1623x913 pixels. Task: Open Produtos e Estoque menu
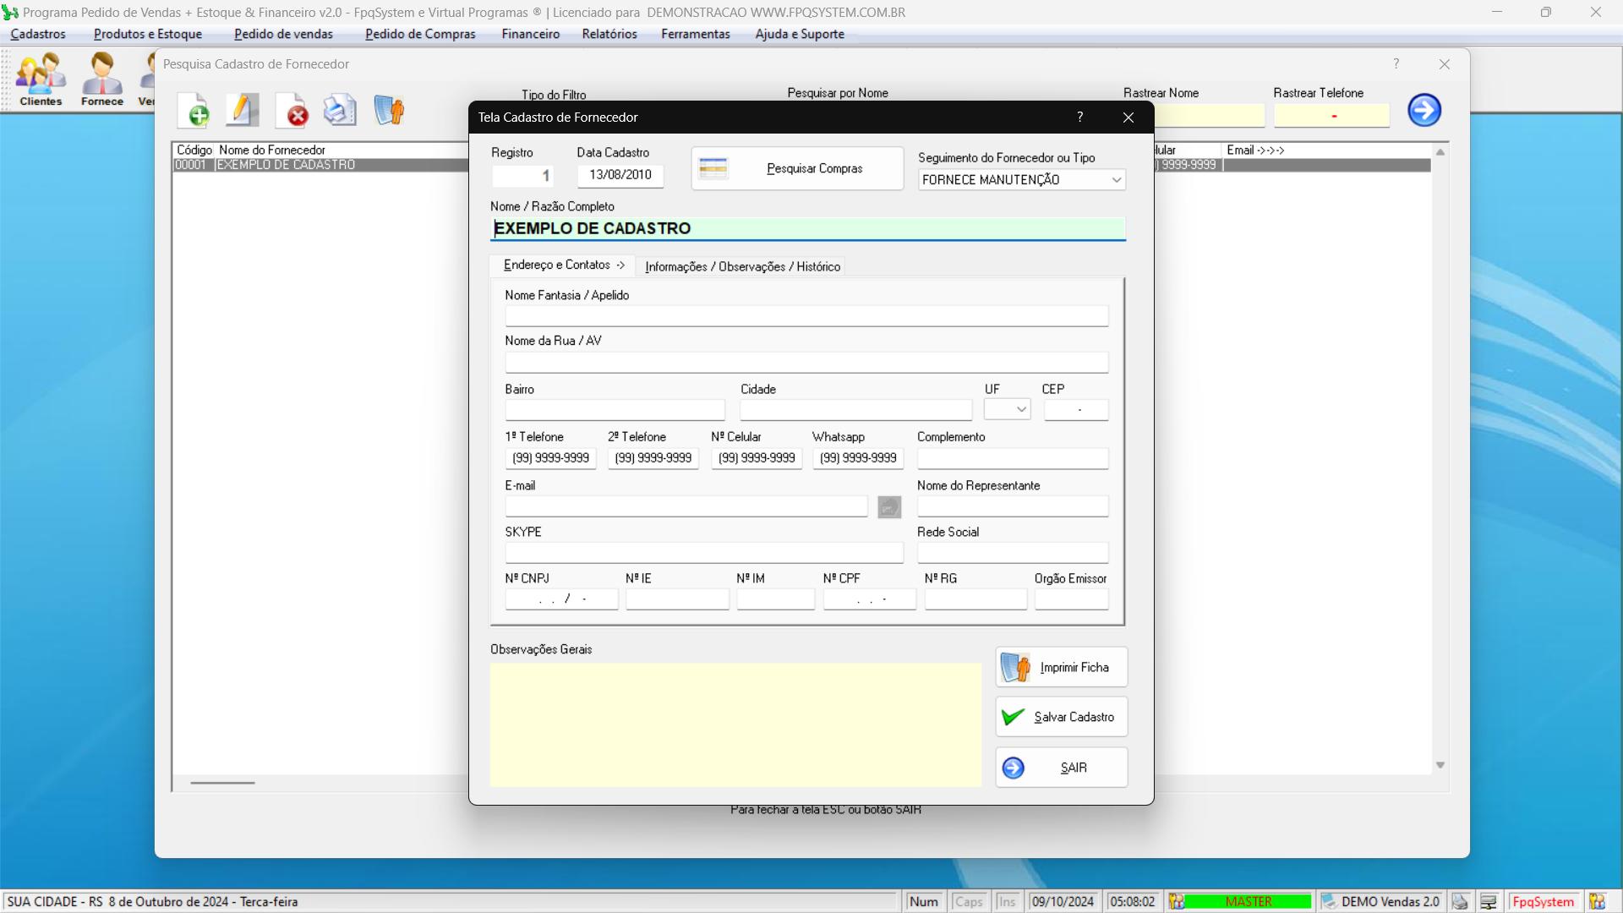pyautogui.click(x=148, y=34)
